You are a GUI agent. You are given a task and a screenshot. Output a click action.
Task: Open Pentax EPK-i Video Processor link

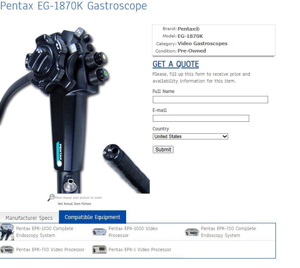(139, 250)
